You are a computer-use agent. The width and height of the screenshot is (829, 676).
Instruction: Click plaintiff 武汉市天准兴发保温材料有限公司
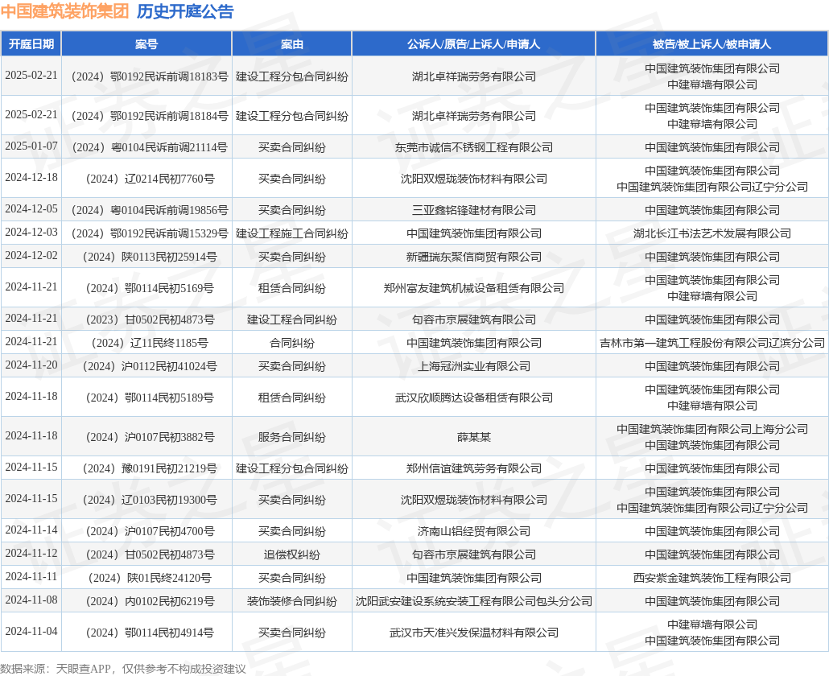474,633
